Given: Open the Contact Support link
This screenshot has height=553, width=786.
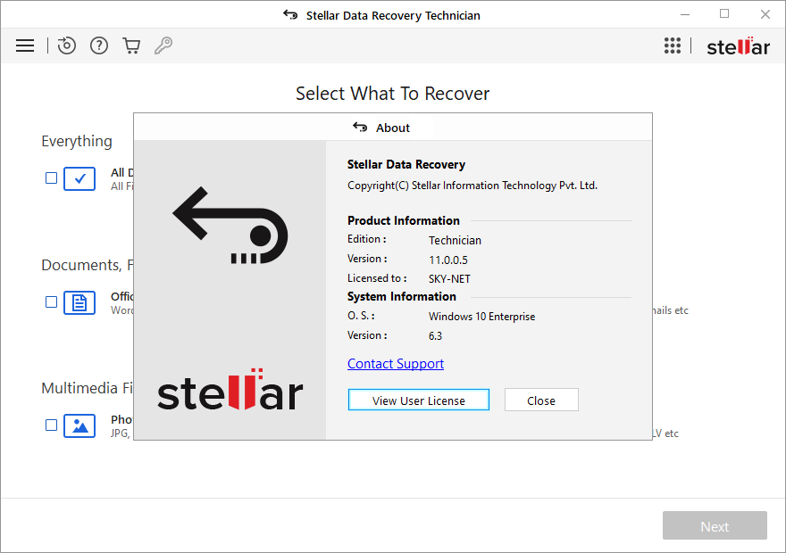Looking at the screenshot, I should (396, 364).
